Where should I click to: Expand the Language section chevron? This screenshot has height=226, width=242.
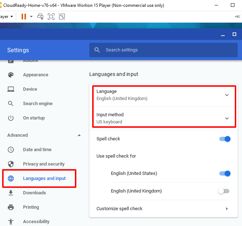[x=227, y=95]
